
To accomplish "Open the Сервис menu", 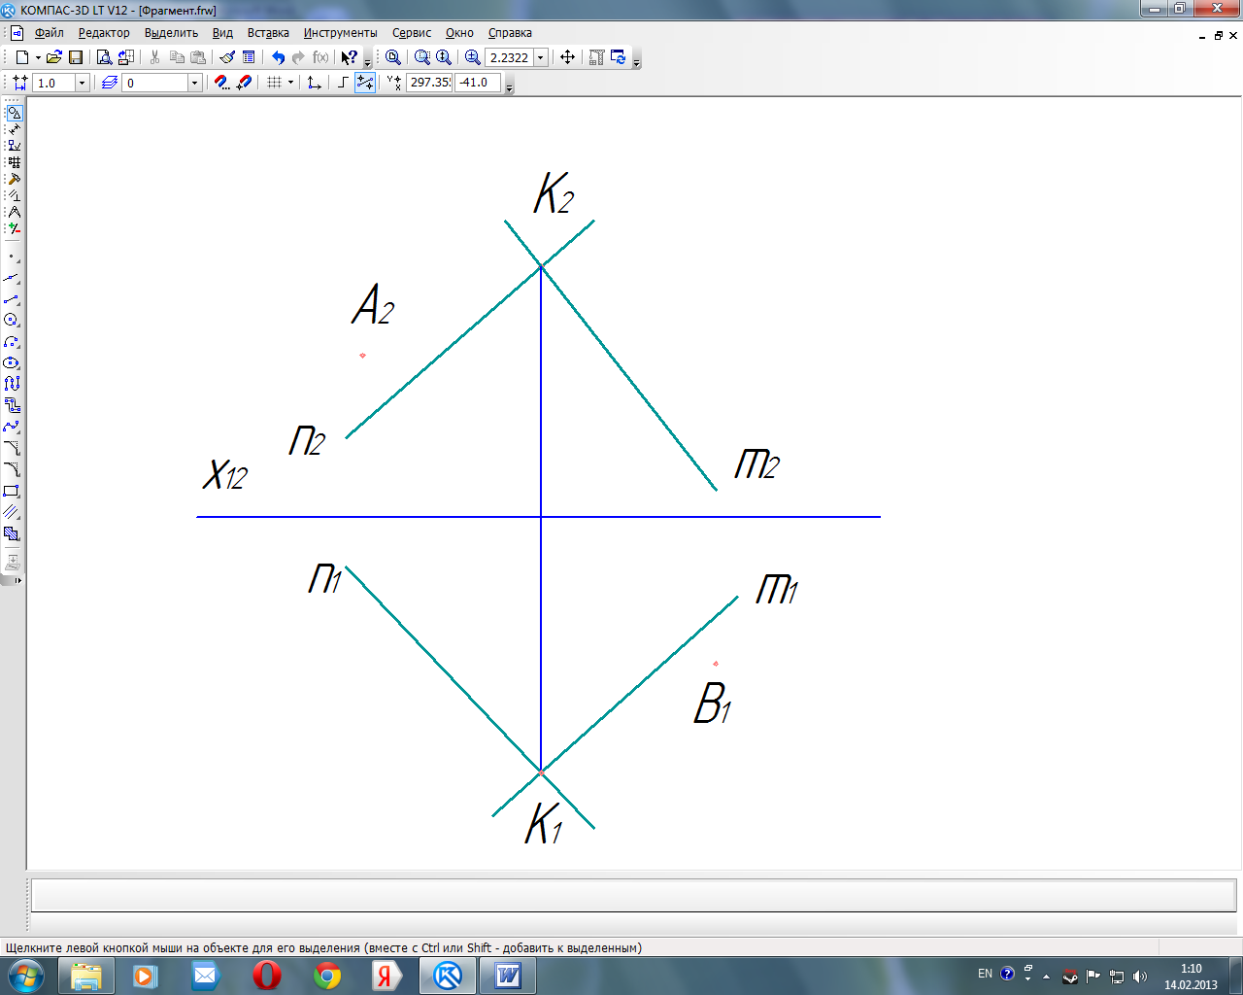I will (412, 33).
